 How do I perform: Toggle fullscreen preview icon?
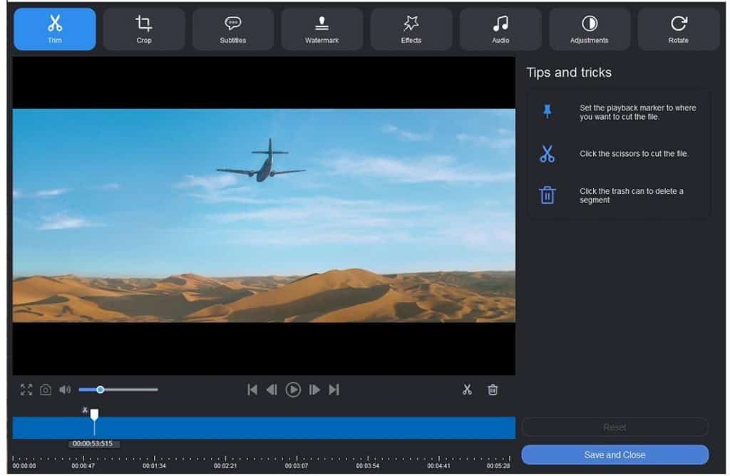[x=26, y=390]
